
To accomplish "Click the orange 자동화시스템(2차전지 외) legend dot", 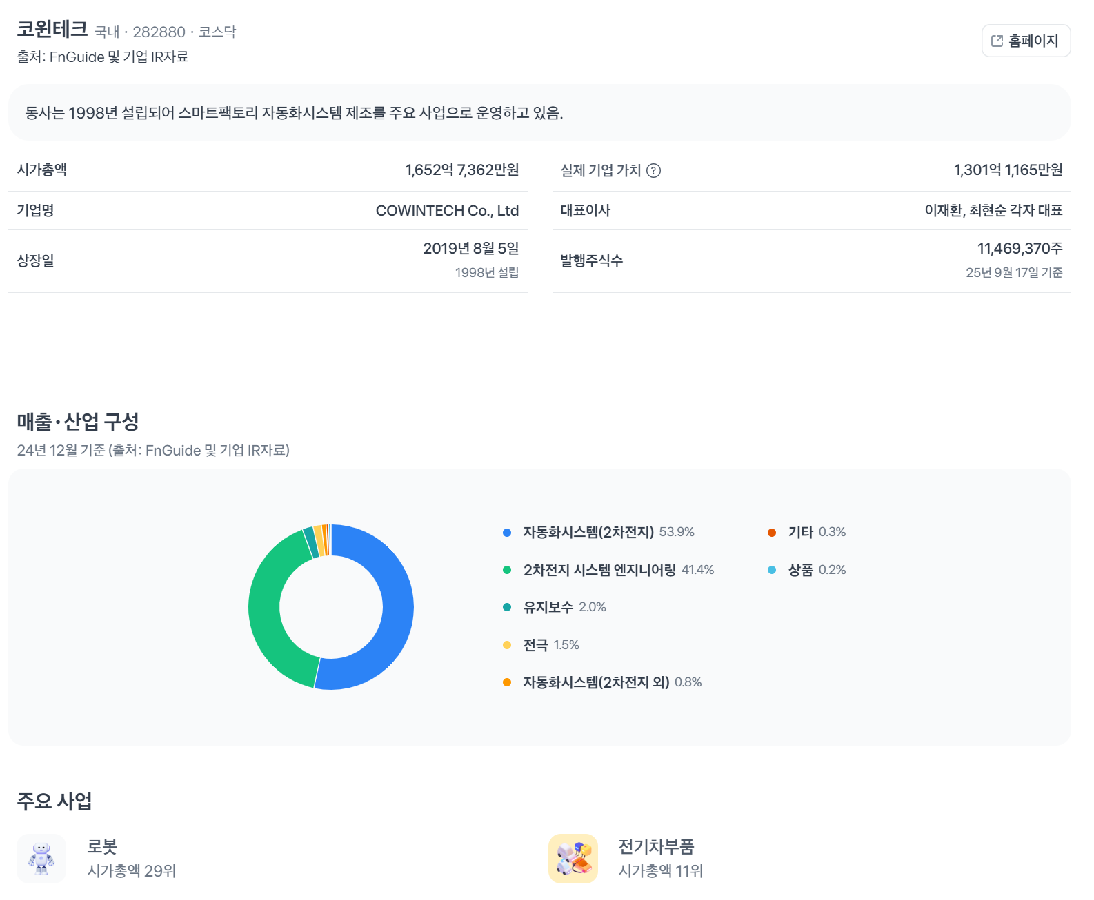I will pyautogui.click(x=507, y=682).
